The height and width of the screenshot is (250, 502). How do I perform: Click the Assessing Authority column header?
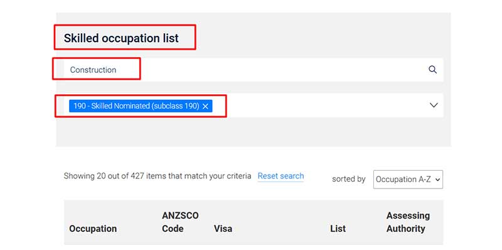(x=408, y=222)
